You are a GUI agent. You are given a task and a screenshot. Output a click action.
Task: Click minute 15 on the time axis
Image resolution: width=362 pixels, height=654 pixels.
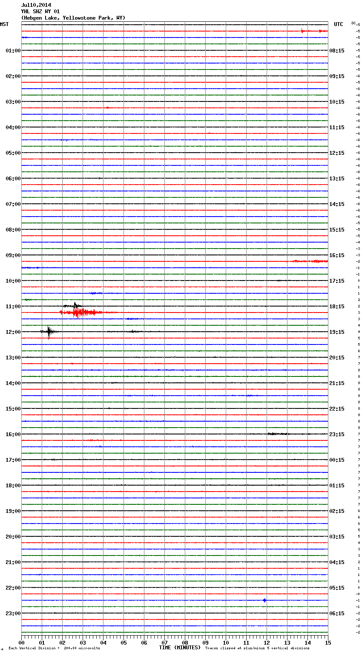[x=328, y=642]
